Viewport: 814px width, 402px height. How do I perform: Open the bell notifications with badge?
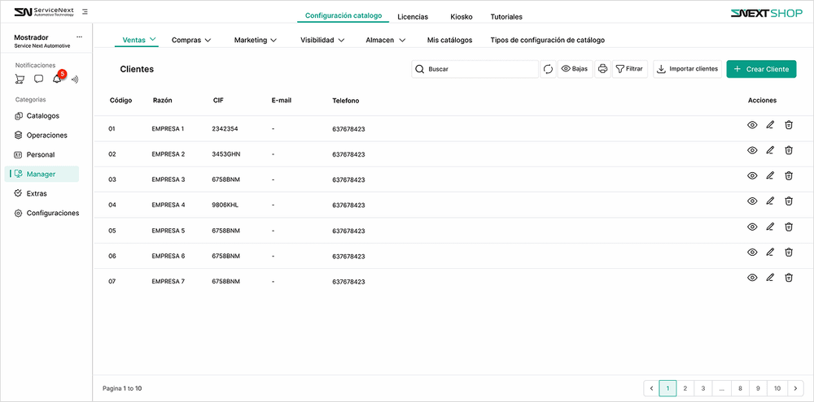57,79
